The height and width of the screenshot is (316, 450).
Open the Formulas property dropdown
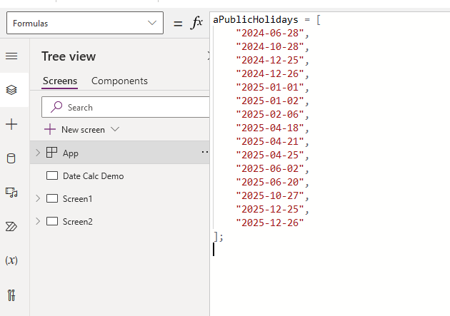point(84,23)
